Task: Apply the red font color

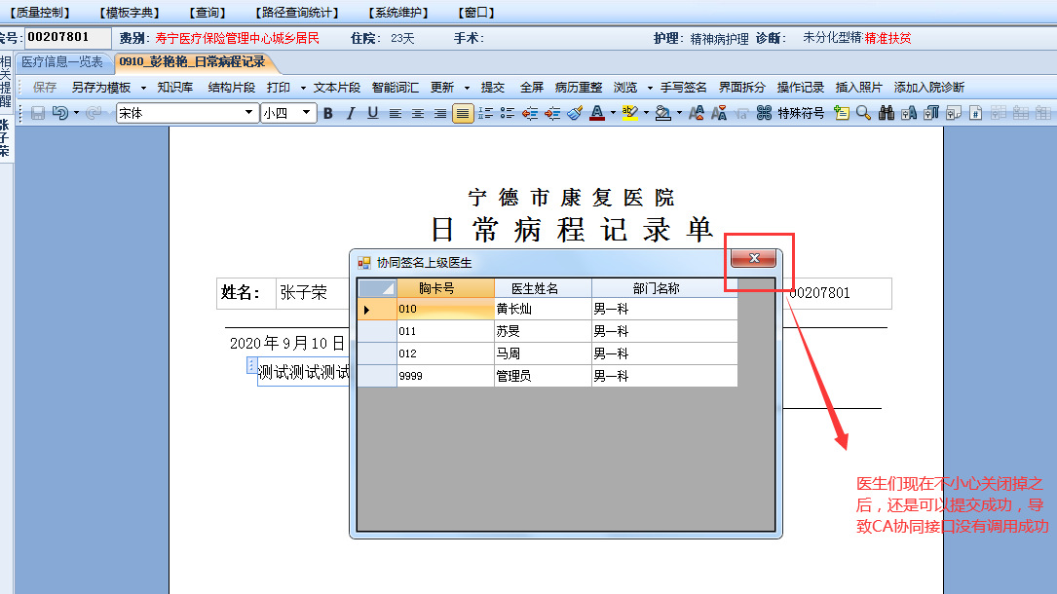Action: tap(597, 113)
